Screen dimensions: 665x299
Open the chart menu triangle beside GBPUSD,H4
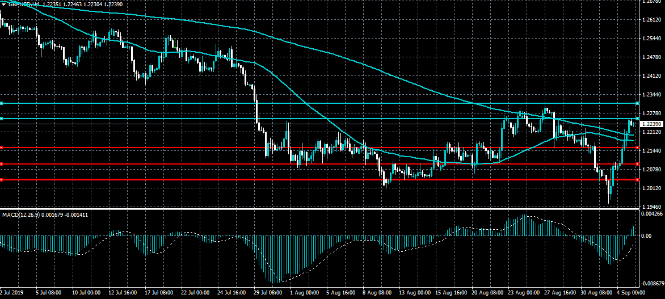click(3, 4)
